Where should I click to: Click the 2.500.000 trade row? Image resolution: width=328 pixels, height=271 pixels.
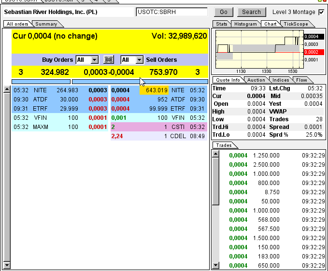[x=273, y=165]
